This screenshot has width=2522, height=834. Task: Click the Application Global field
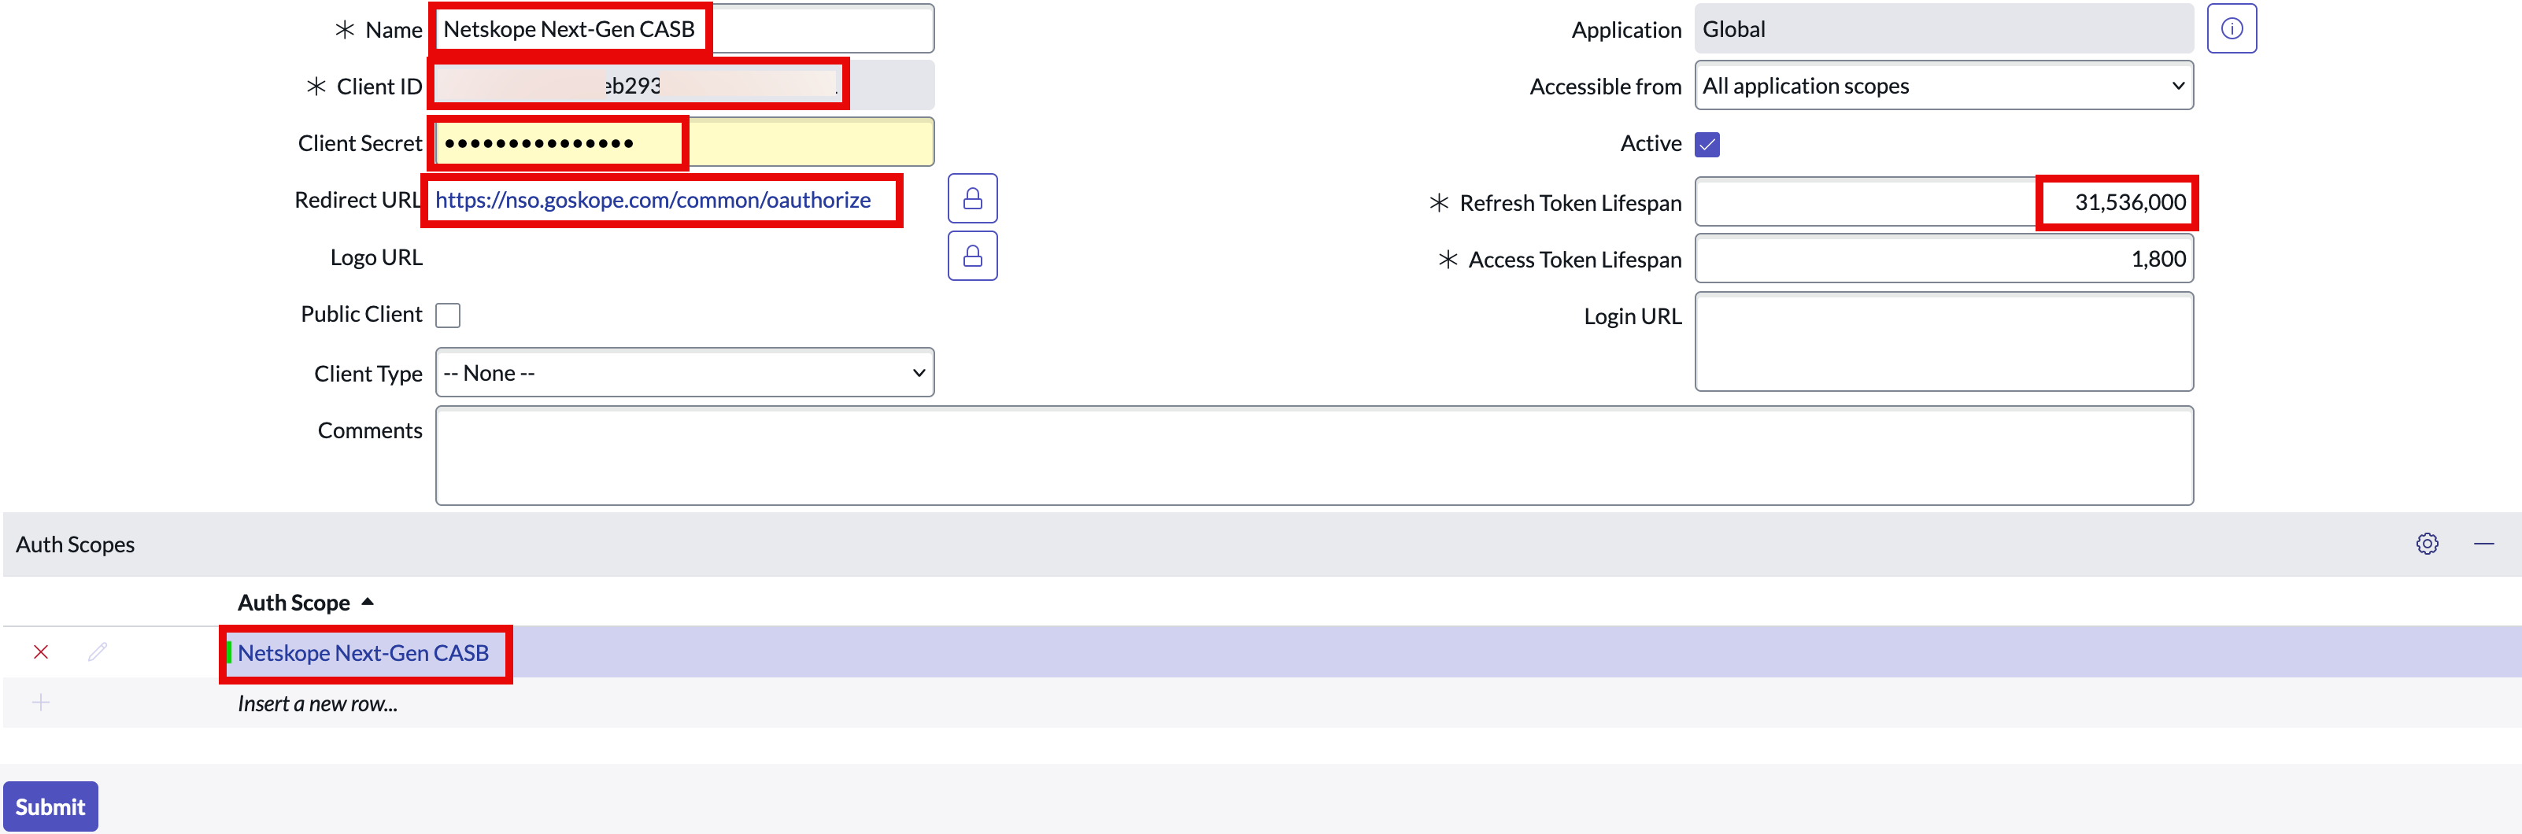[x=1943, y=28]
